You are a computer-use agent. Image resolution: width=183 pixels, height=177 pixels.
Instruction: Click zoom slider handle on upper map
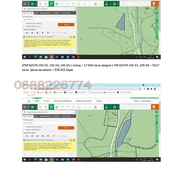[157, 20]
